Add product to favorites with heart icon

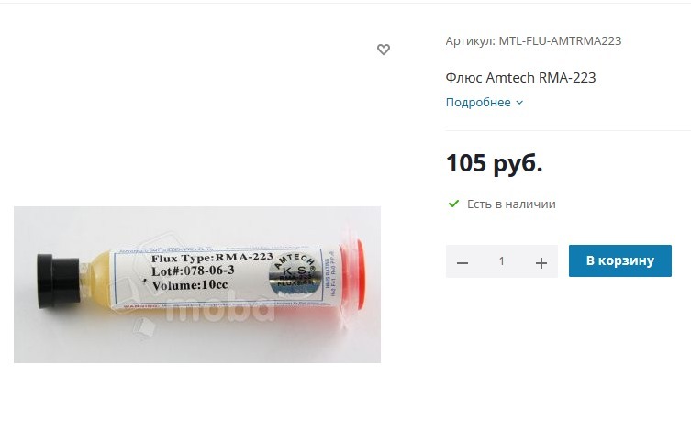pyautogui.click(x=384, y=50)
